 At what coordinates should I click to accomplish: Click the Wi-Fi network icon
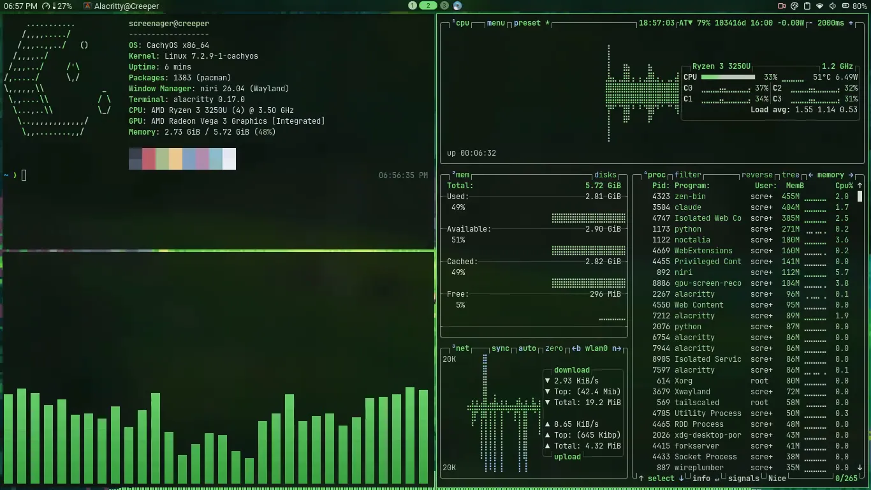[x=820, y=6]
